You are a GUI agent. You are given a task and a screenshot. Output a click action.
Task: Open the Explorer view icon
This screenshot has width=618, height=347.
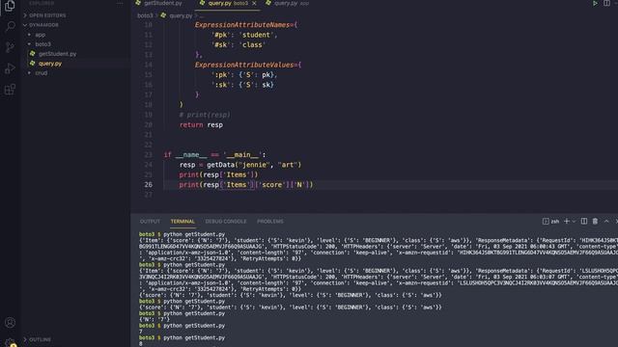tap(10, 6)
